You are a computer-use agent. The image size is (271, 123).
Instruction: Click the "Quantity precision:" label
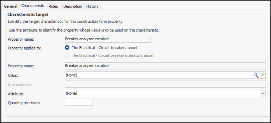pyautogui.click(x=24, y=103)
